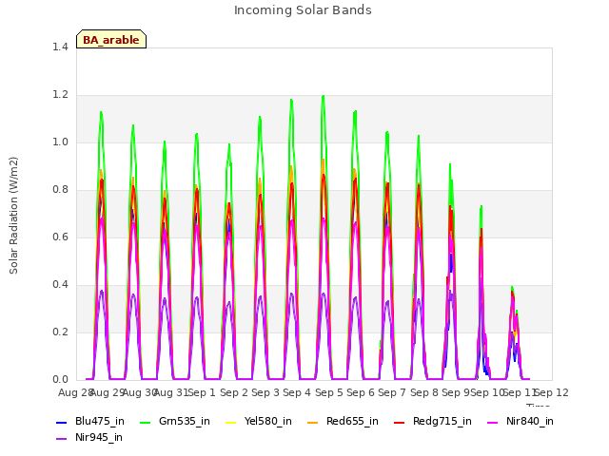Click the 1.2 y-axis tick label
The height and width of the screenshot is (456, 609).
(x=60, y=95)
